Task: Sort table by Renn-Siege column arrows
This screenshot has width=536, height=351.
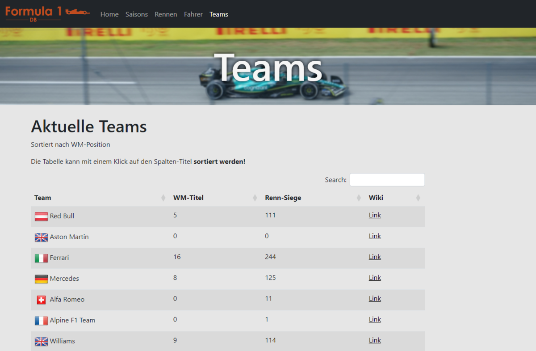Action: pos(358,198)
